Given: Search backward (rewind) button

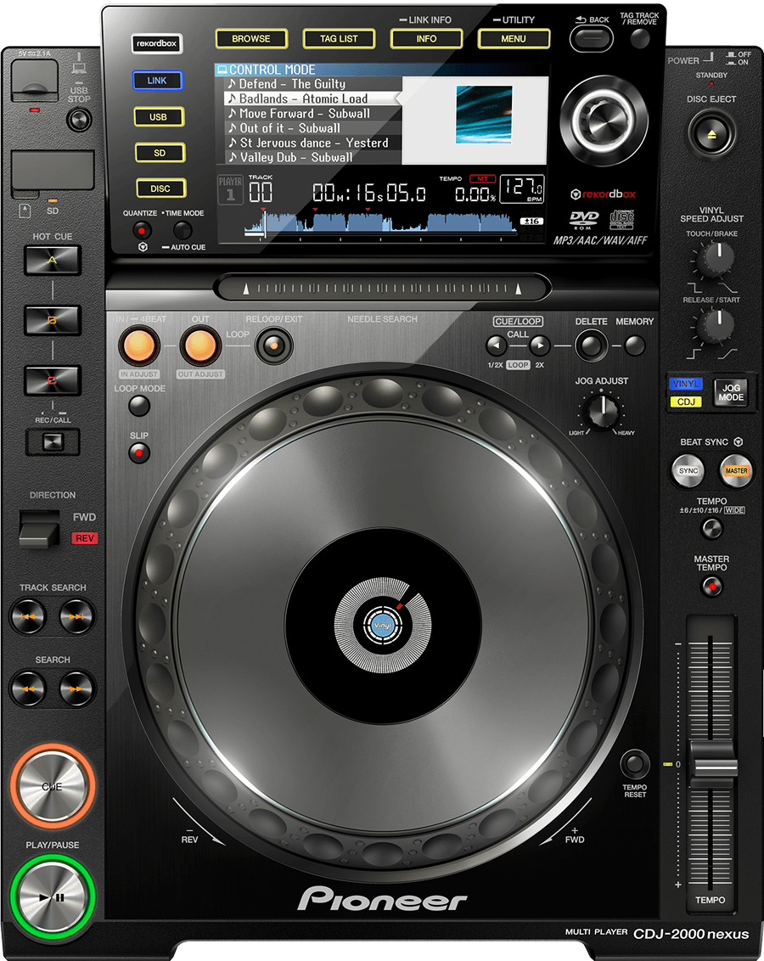Looking at the screenshot, I should pyautogui.click(x=28, y=688).
